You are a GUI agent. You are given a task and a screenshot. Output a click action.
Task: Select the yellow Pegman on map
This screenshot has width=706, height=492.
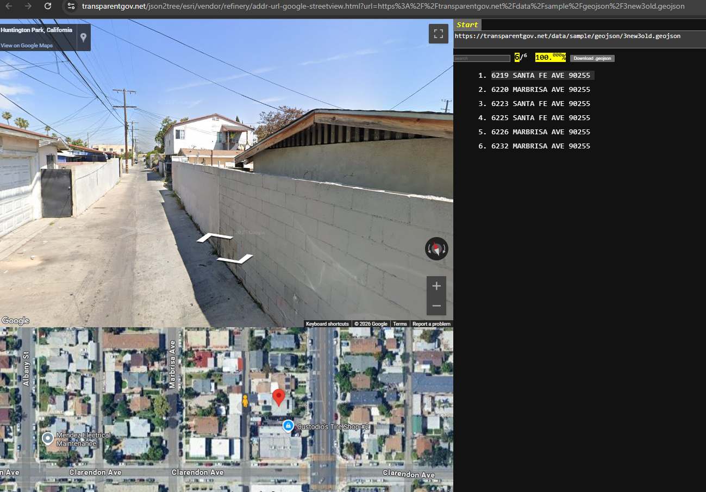[245, 401]
